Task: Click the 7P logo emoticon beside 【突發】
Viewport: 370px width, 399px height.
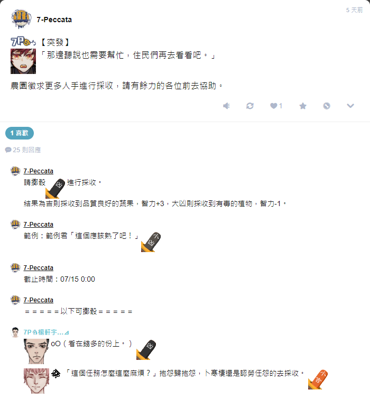Action: 23,41
